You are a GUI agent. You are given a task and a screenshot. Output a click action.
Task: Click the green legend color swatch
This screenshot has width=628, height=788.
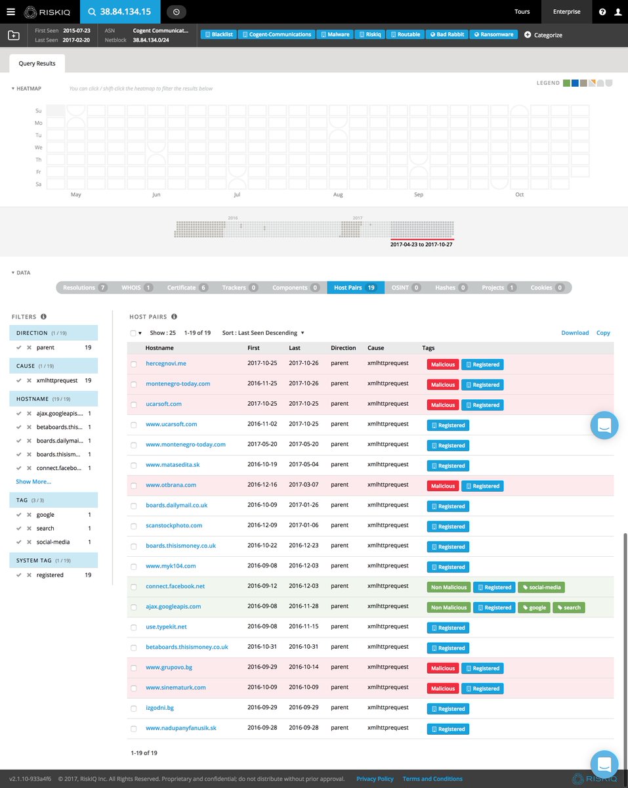coord(567,83)
